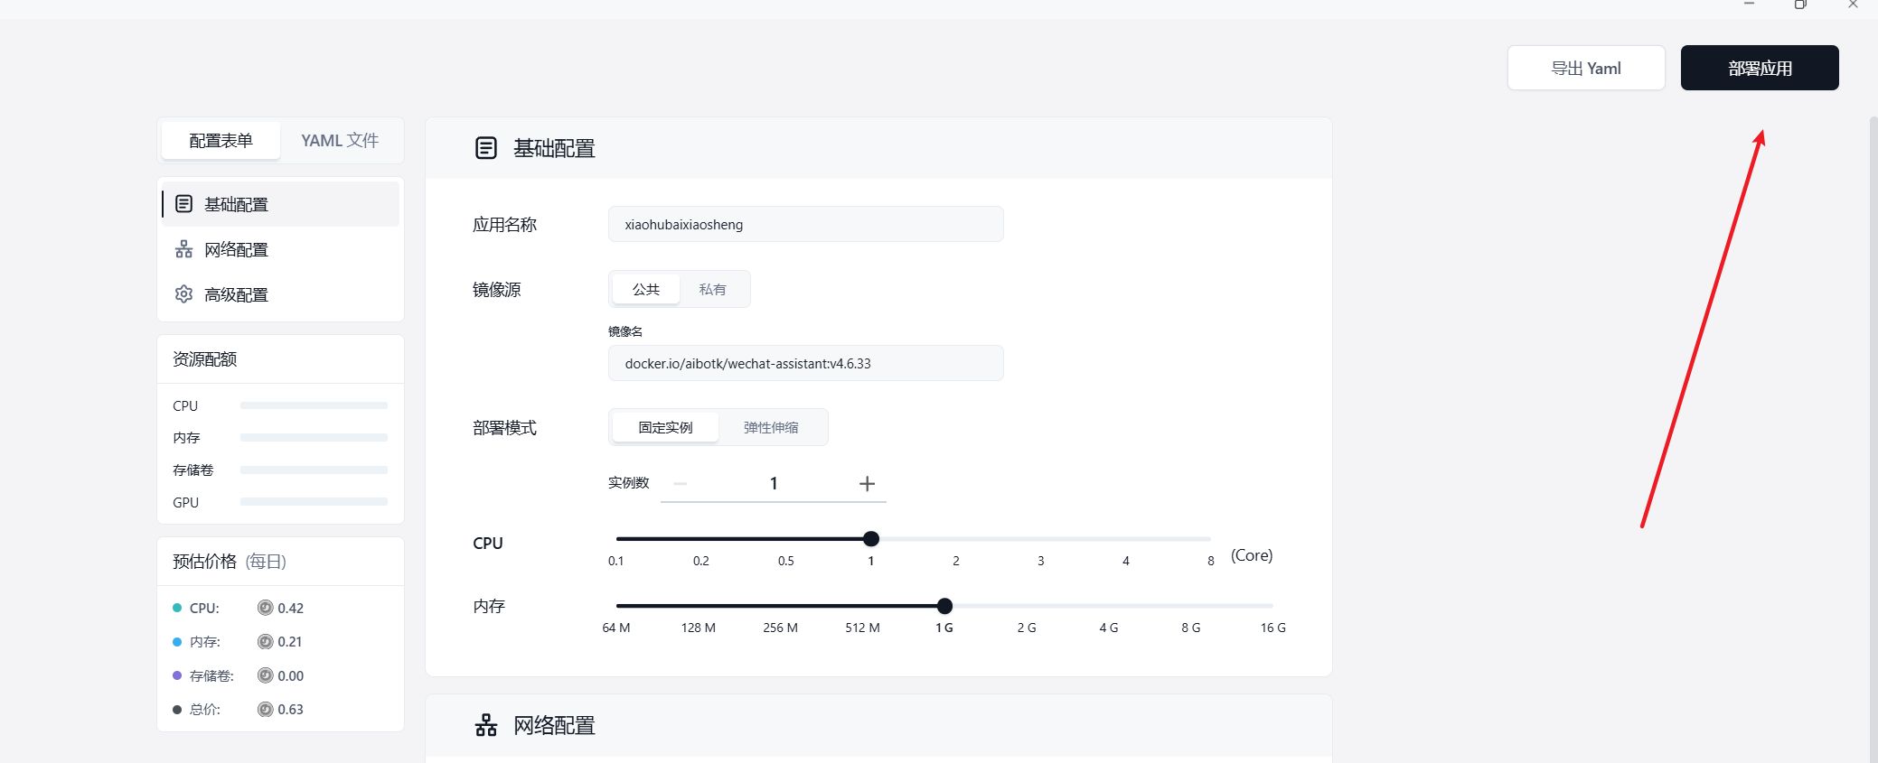The height and width of the screenshot is (763, 1878).
Task: Click the 存储卷 price coin icon
Action: pos(265,675)
